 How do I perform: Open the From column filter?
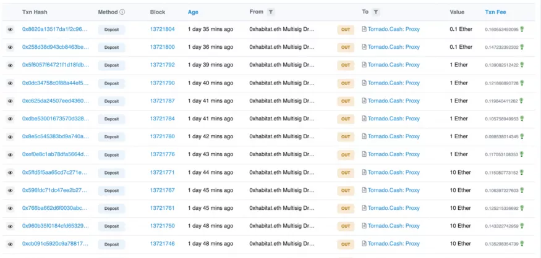[271, 12]
